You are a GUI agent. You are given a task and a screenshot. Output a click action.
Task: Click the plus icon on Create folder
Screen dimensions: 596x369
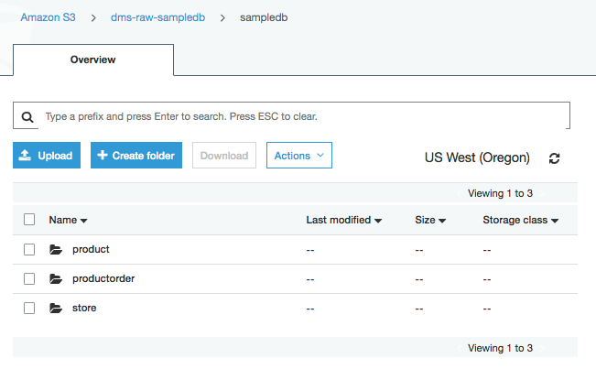coord(102,156)
